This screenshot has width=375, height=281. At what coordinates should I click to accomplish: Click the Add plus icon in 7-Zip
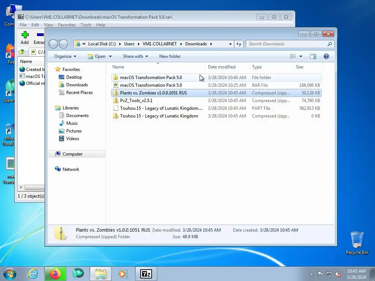[x=25, y=35]
